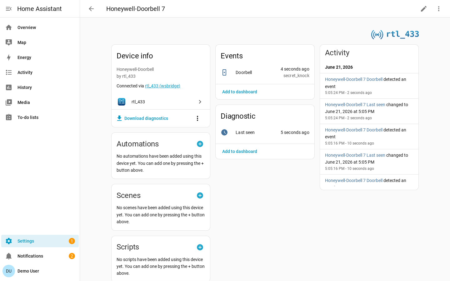450x281 pixels.
Task: Click the Last seen clock icon
Action: 224,132
